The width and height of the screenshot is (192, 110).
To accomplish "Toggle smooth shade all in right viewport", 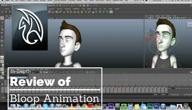I will (x=176, y=18).
